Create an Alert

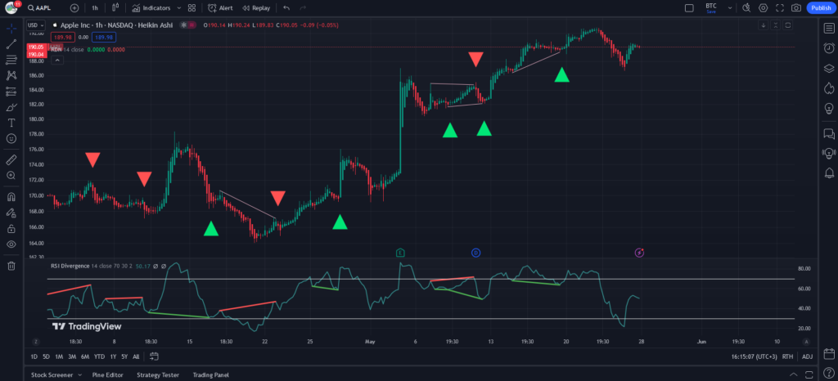point(220,8)
